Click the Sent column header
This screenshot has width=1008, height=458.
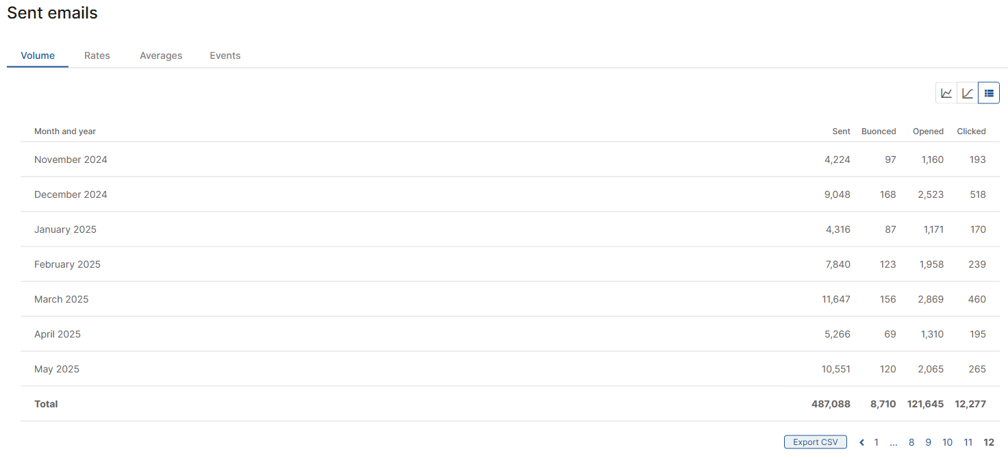(x=842, y=131)
